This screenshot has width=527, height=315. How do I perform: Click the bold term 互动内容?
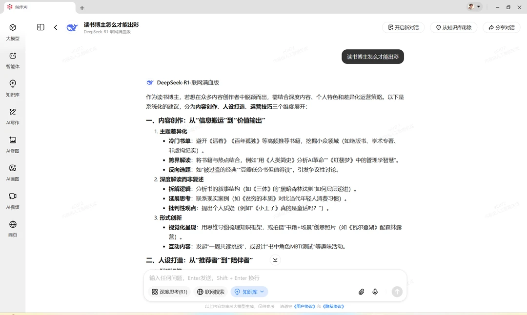click(x=180, y=247)
